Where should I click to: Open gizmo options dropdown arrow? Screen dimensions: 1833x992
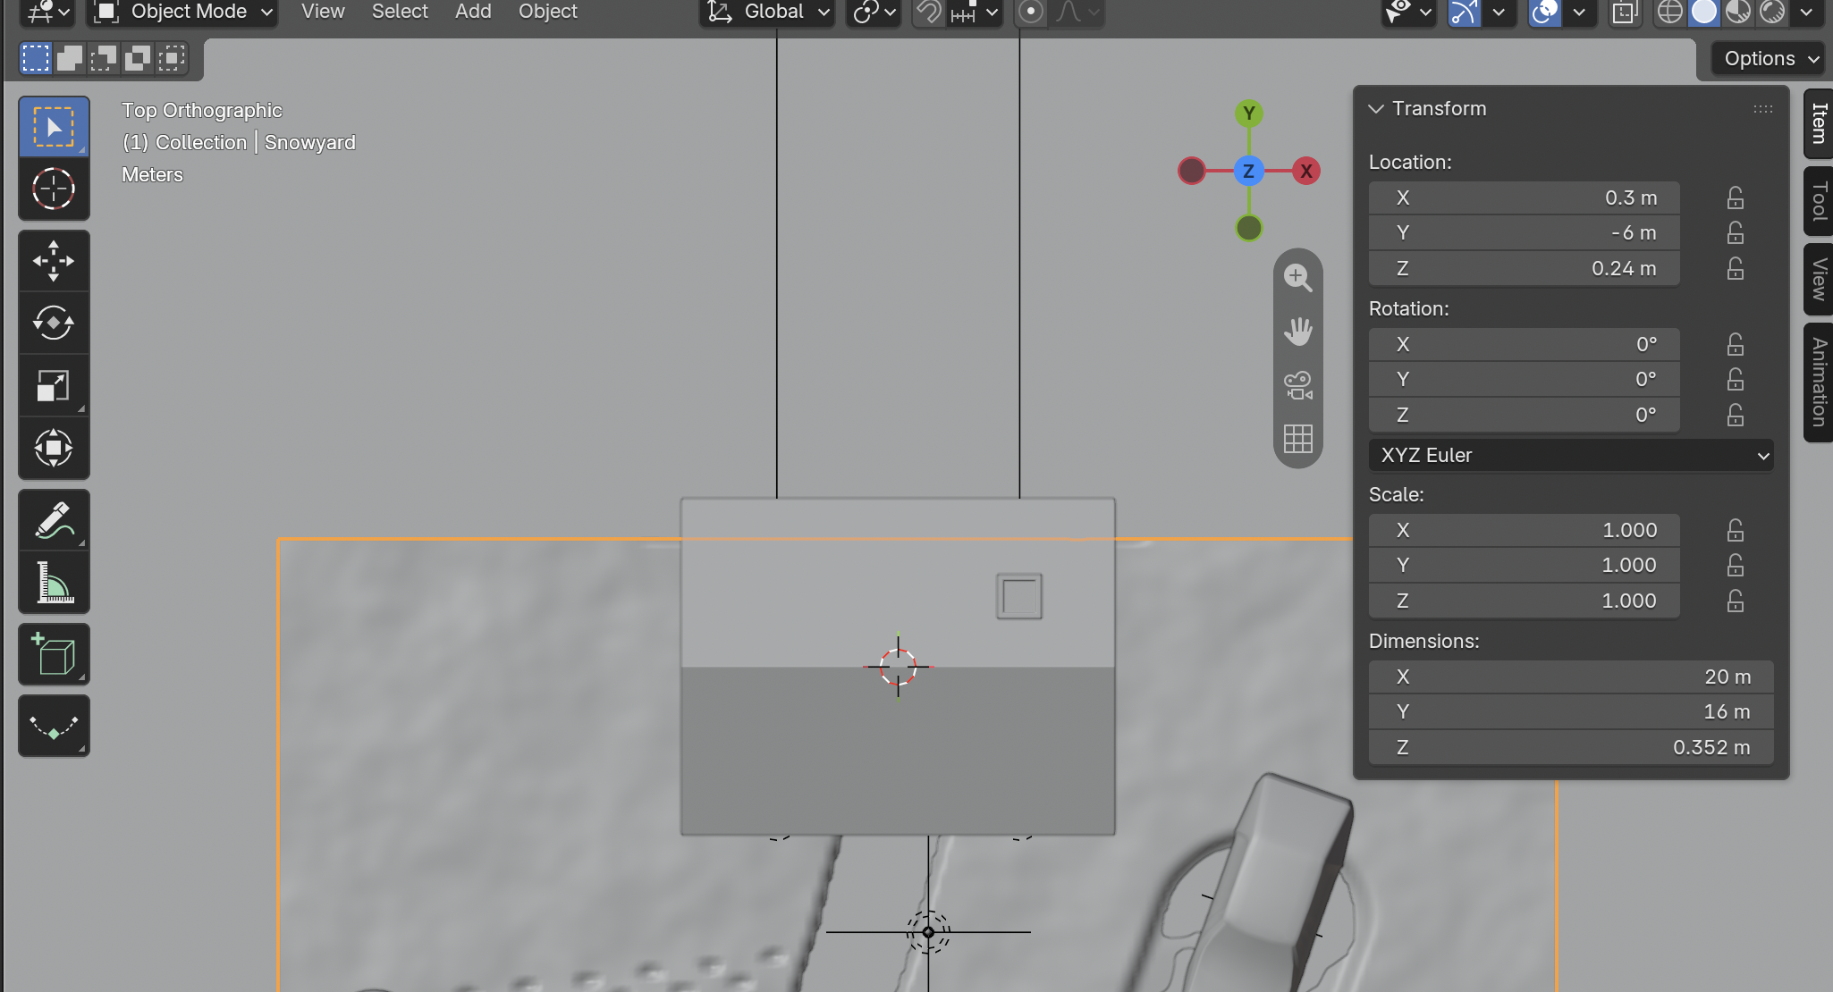tap(1499, 13)
